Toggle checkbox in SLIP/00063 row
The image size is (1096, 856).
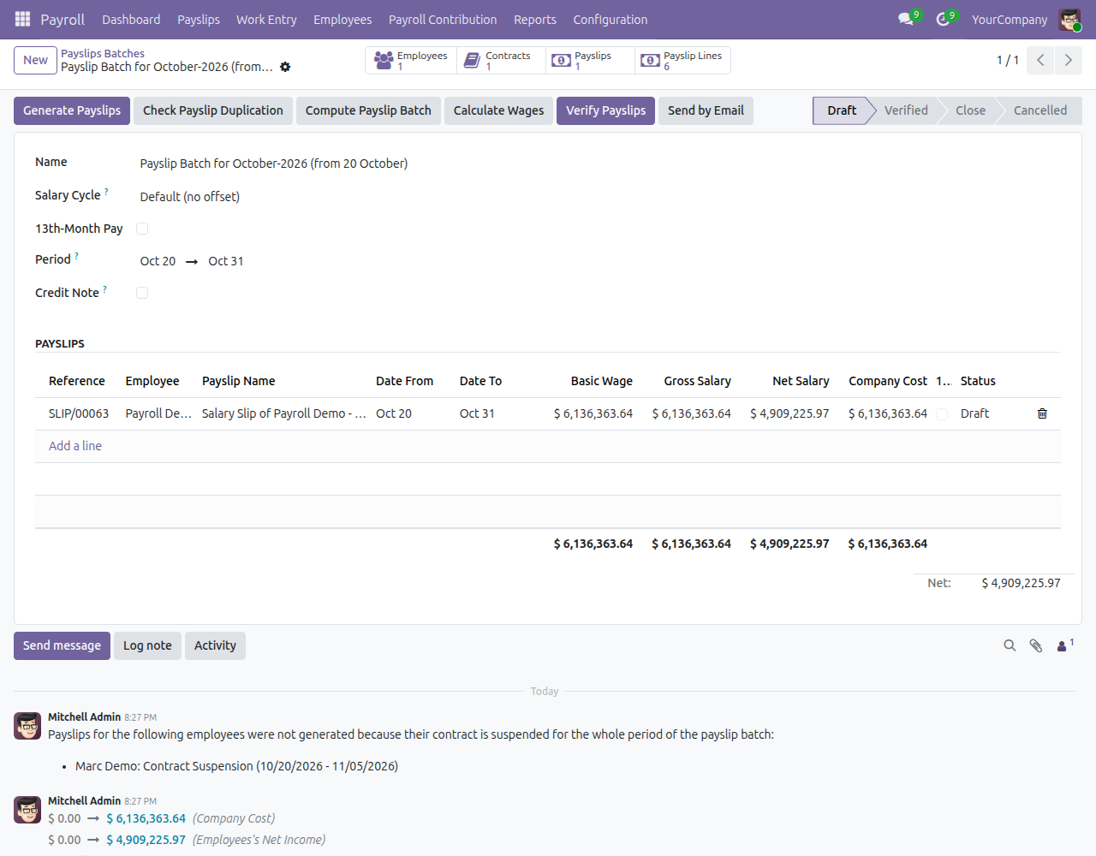[x=942, y=414]
